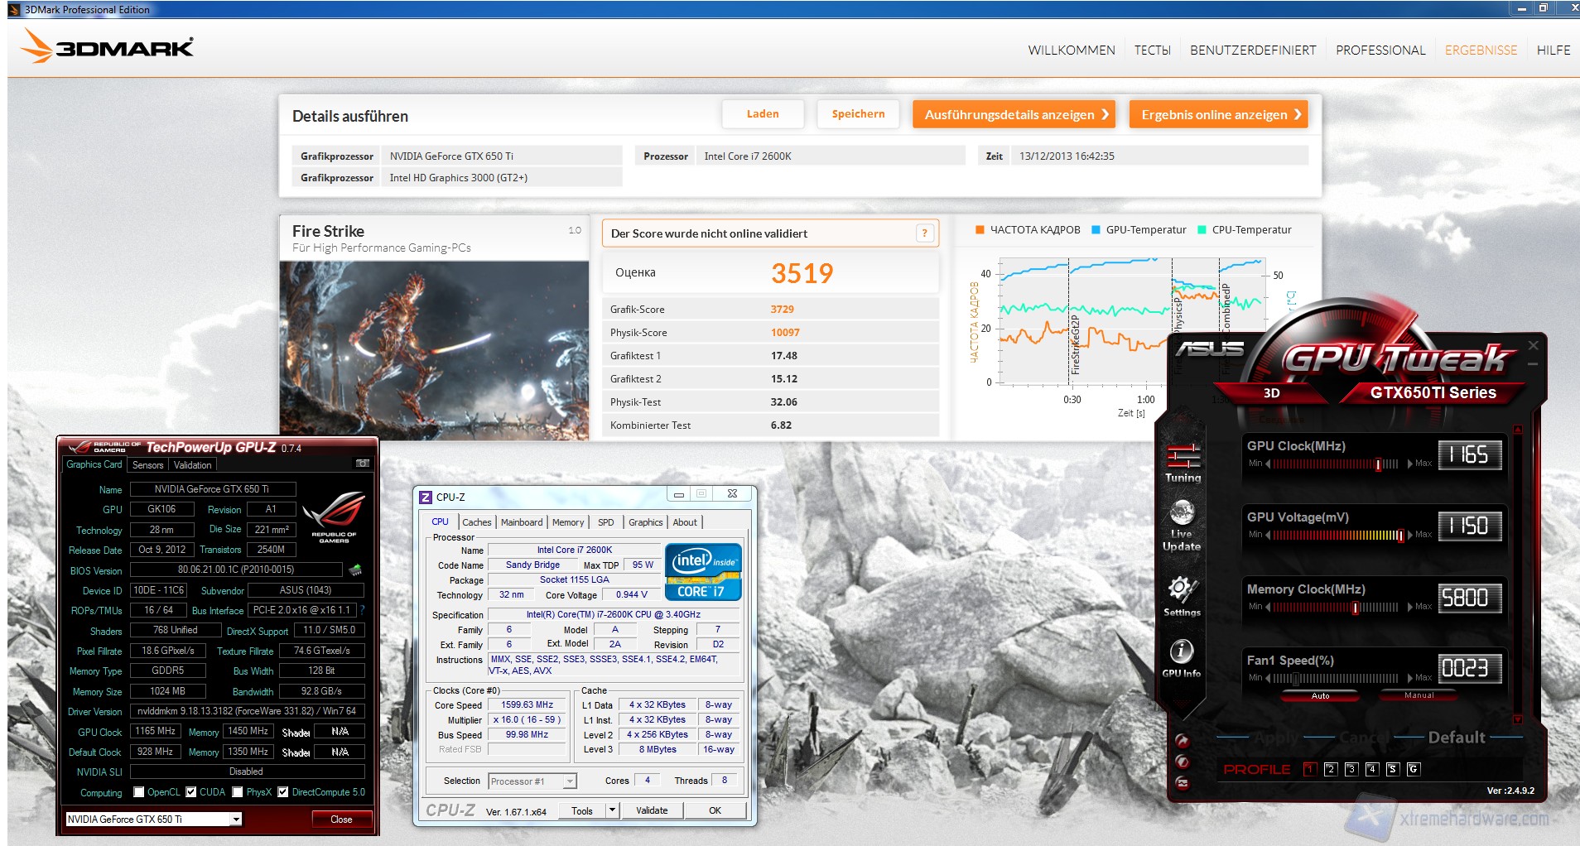Open GPU selection dropdown in GPU-Z
This screenshot has height=846, width=1580.
tap(236, 820)
